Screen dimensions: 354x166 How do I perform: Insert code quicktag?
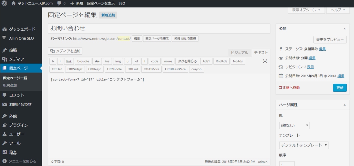point(155,61)
